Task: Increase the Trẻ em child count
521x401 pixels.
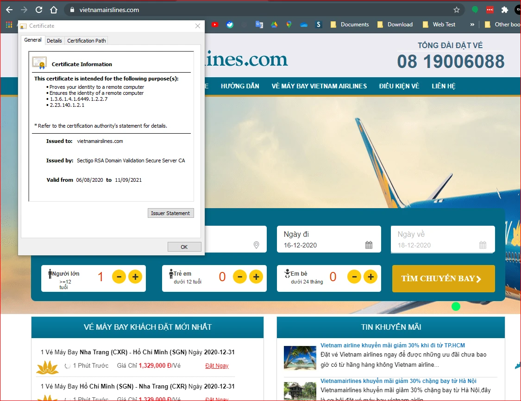Action: pos(256,277)
